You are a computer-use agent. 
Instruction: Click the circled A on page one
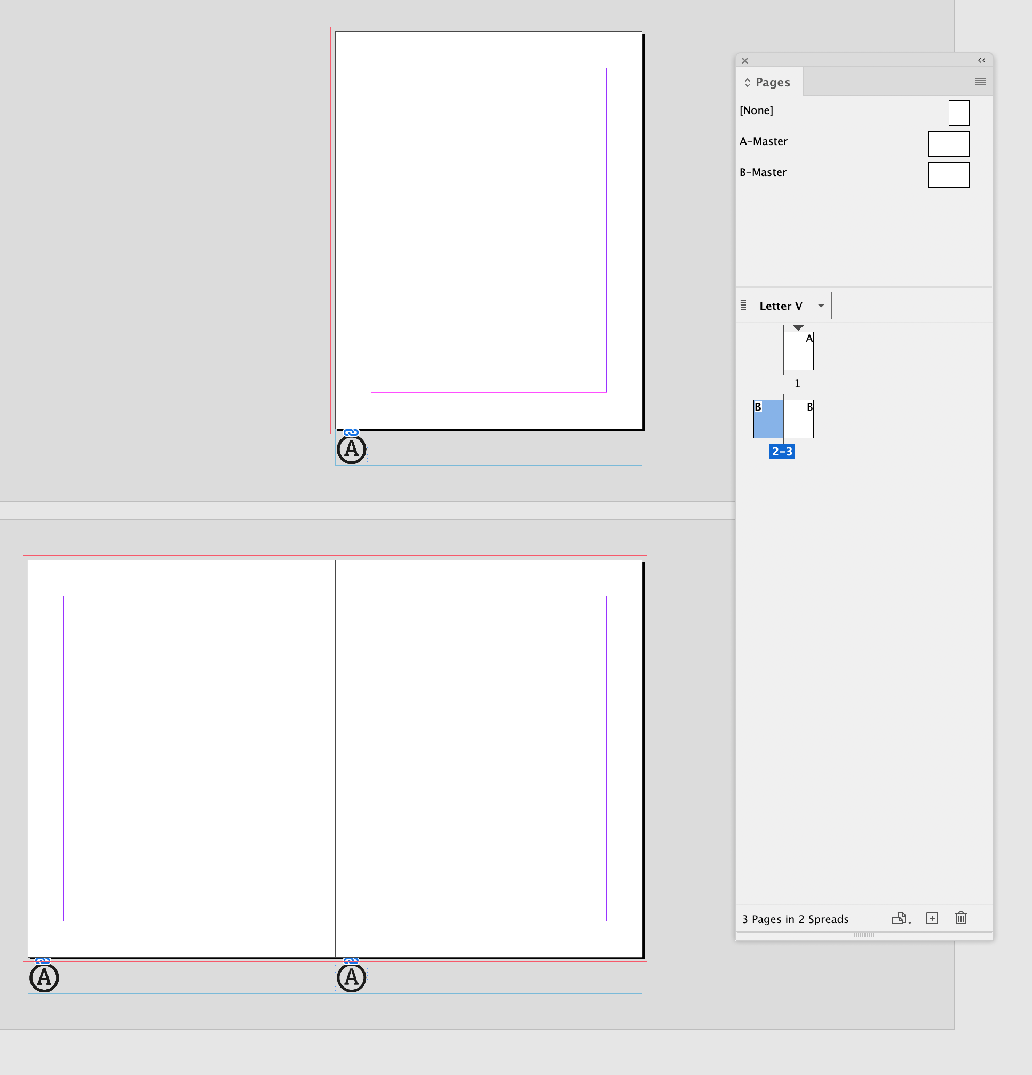(x=351, y=450)
